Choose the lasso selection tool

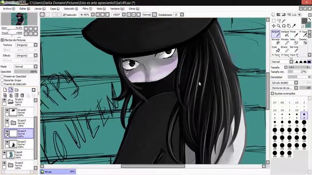point(279,20)
